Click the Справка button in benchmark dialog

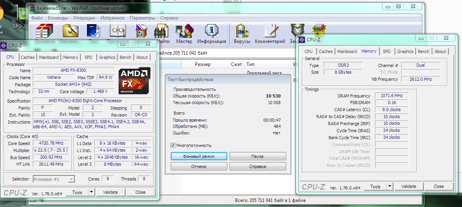pos(258,166)
